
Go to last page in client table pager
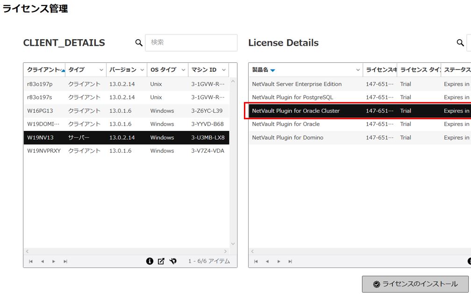(65, 261)
